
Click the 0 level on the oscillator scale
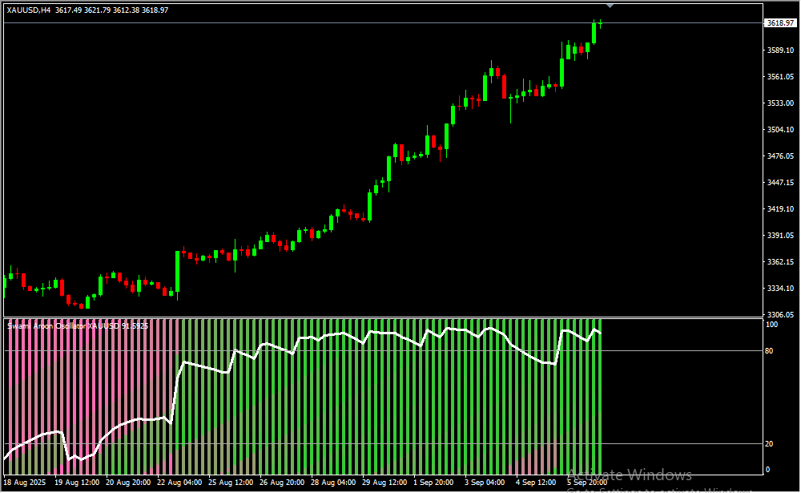[x=768, y=470]
